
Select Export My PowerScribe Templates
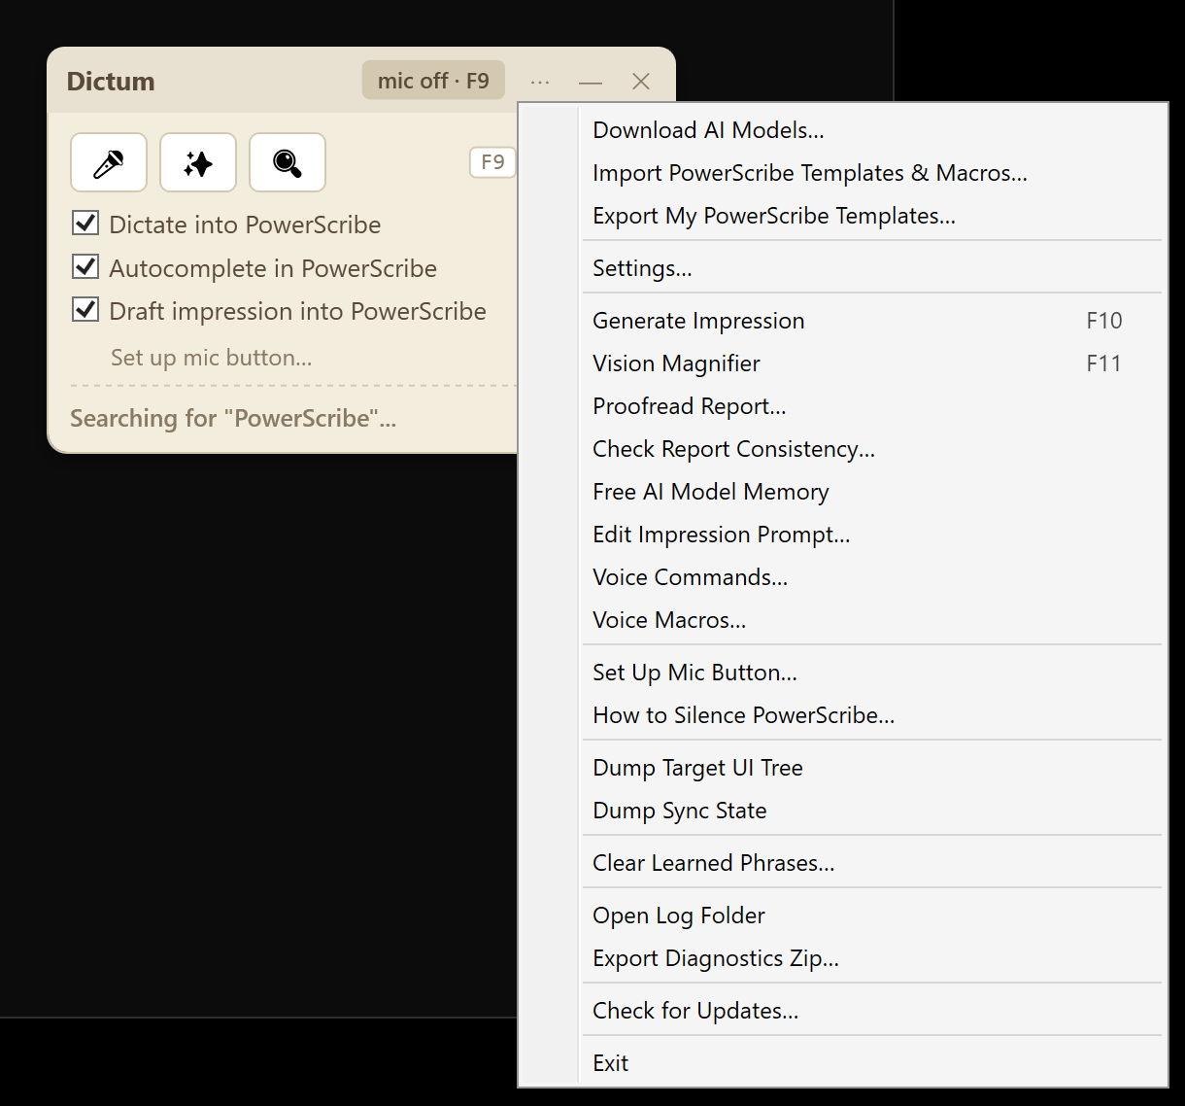point(872,216)
